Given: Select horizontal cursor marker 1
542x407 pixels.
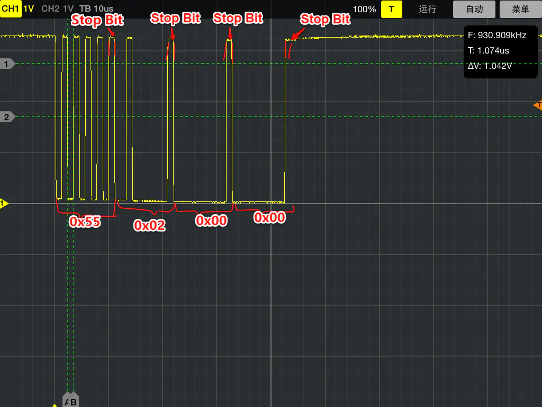Looking at the screenshot, I should coord(7,64).
